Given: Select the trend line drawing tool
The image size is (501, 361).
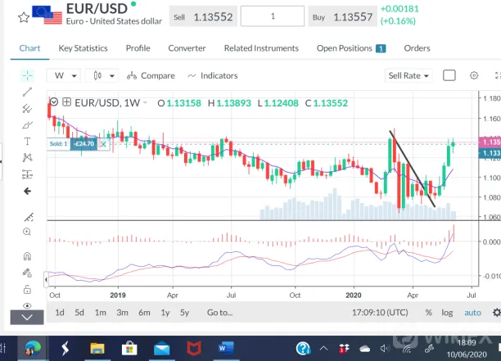Looking at the screenshot, I should pyautogui.click(x=28, y=92).
